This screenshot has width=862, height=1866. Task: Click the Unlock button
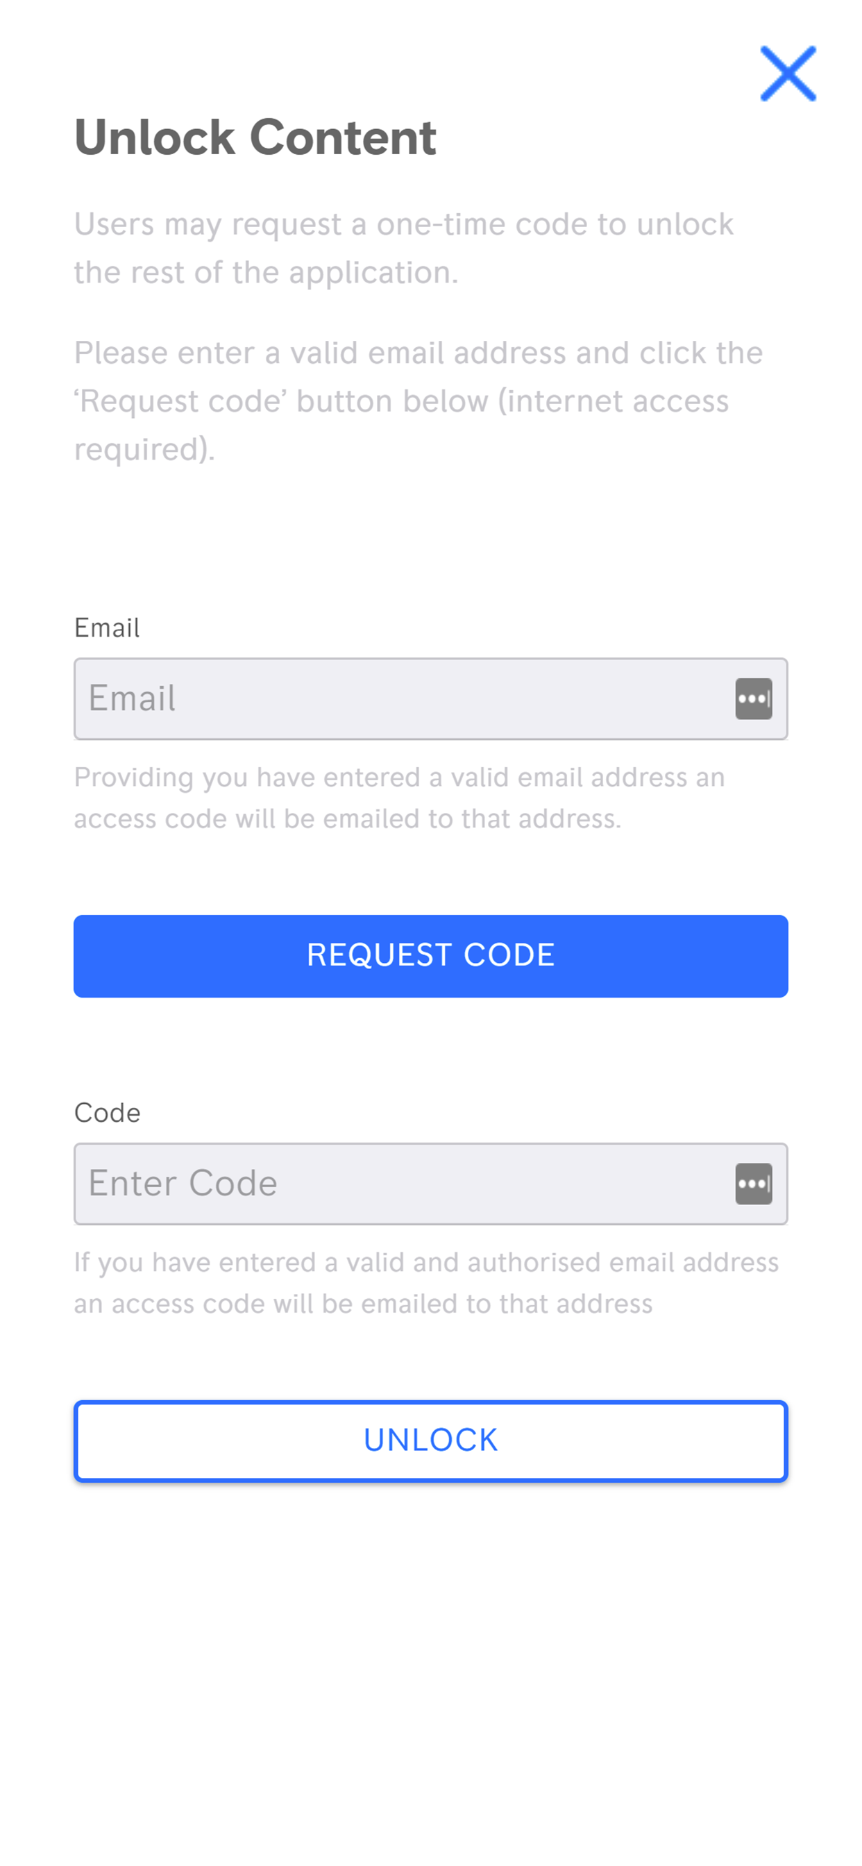point(430,1440)
